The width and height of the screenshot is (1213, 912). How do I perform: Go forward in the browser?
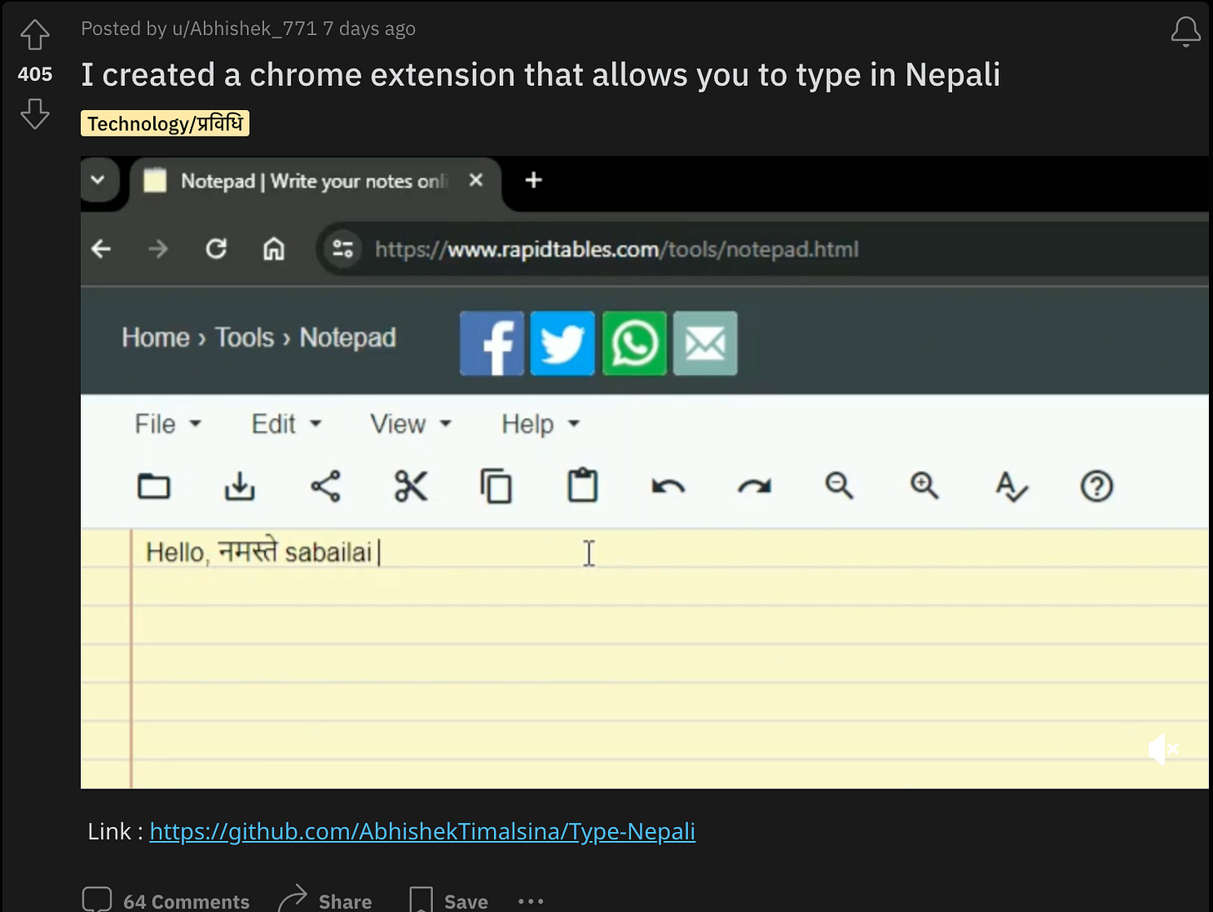(x=158, y=248)
